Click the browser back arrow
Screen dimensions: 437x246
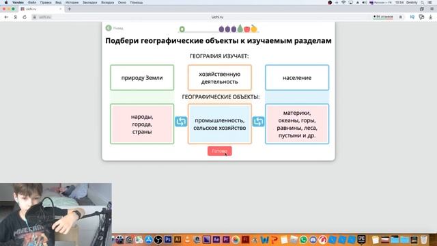tap(6, 17)
